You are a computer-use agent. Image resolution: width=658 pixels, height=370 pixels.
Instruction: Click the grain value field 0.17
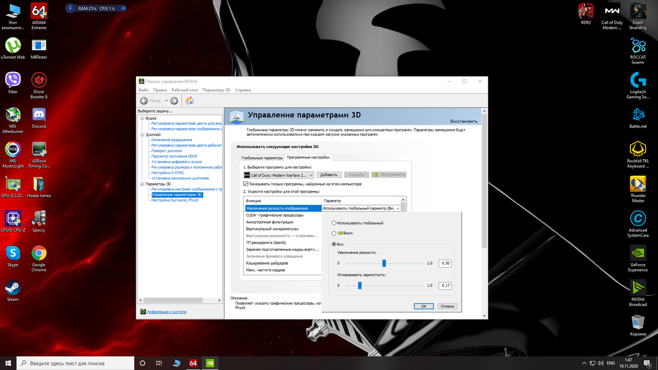coord(445,285)
